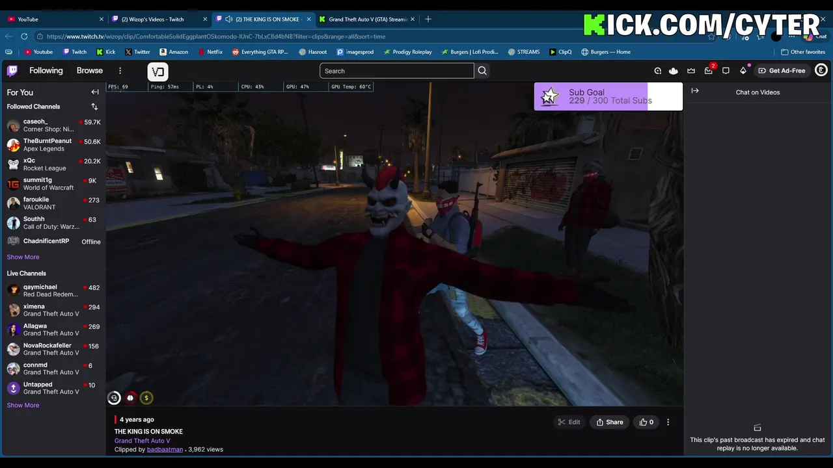This screenshot has height=468, width=833.
Task: Open Untapped live channel
Action: 53,388
